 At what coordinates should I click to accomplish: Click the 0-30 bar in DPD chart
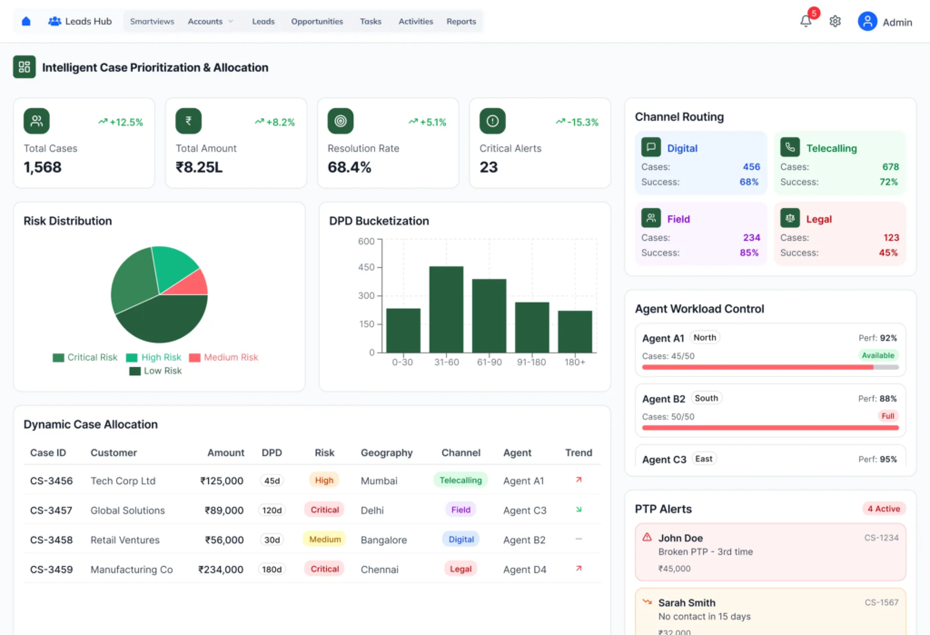point(403,331)
